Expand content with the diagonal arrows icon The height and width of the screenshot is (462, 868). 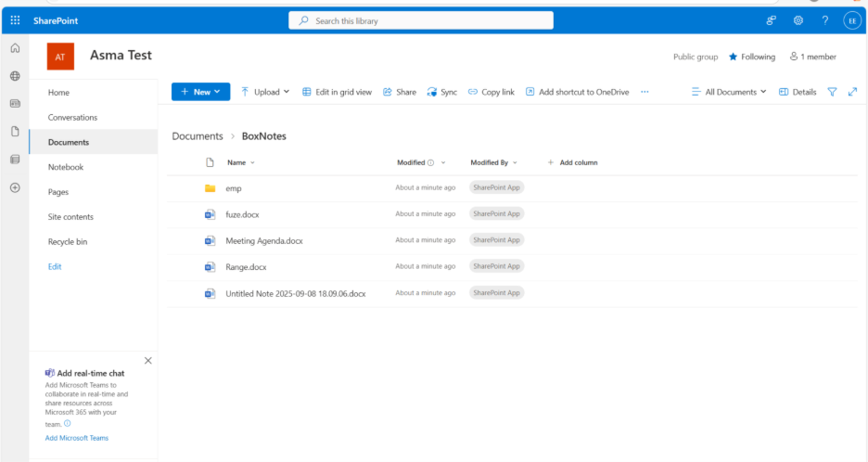852,92
